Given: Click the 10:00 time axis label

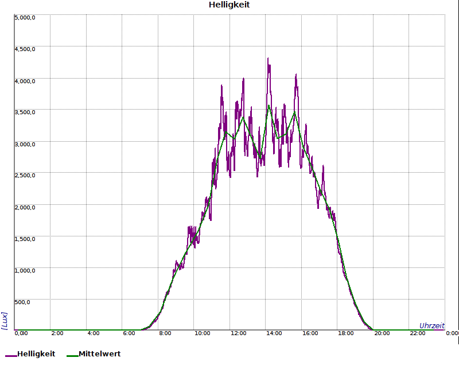Looking at the screenshot, I should 203,333.
